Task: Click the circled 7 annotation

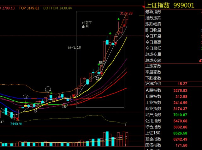Action: coord(35,111)
